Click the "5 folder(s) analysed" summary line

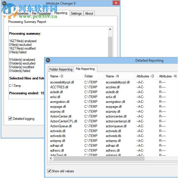[x=22, y=60]
